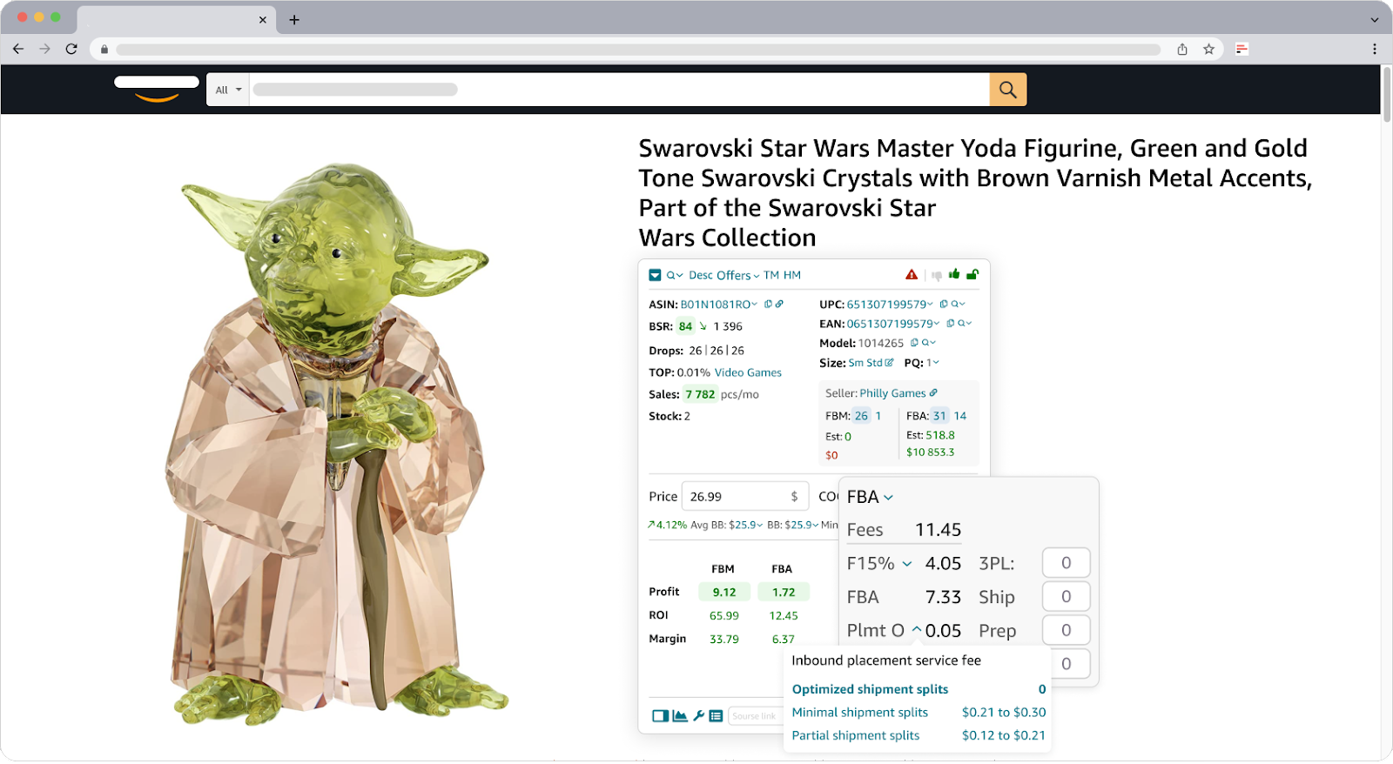Copy the ASIN using copy icon
Viewport: 1393px width, 764px height.
(x=768, y=305)
